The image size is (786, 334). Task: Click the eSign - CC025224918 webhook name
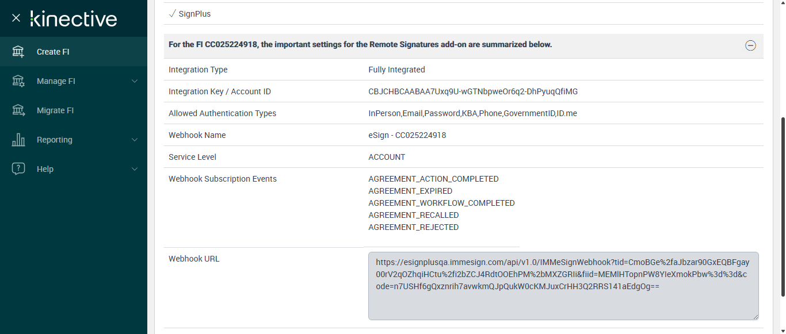pos(407,135)
